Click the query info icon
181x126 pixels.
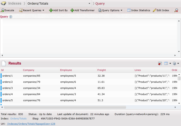coord(11,17)
